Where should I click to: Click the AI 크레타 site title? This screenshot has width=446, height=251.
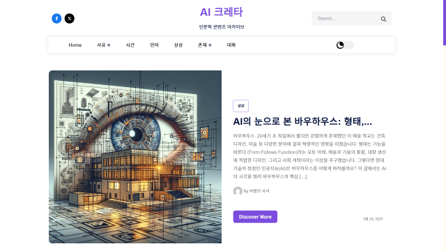[222, 12]
